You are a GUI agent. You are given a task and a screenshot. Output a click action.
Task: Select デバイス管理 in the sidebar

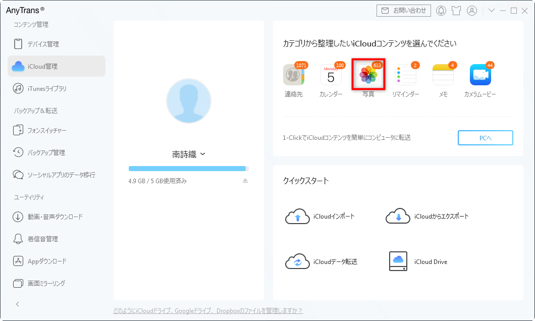tap(57, 44)
